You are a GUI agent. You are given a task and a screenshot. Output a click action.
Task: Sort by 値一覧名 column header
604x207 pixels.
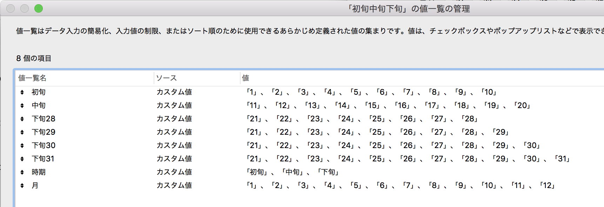[85, 78]
